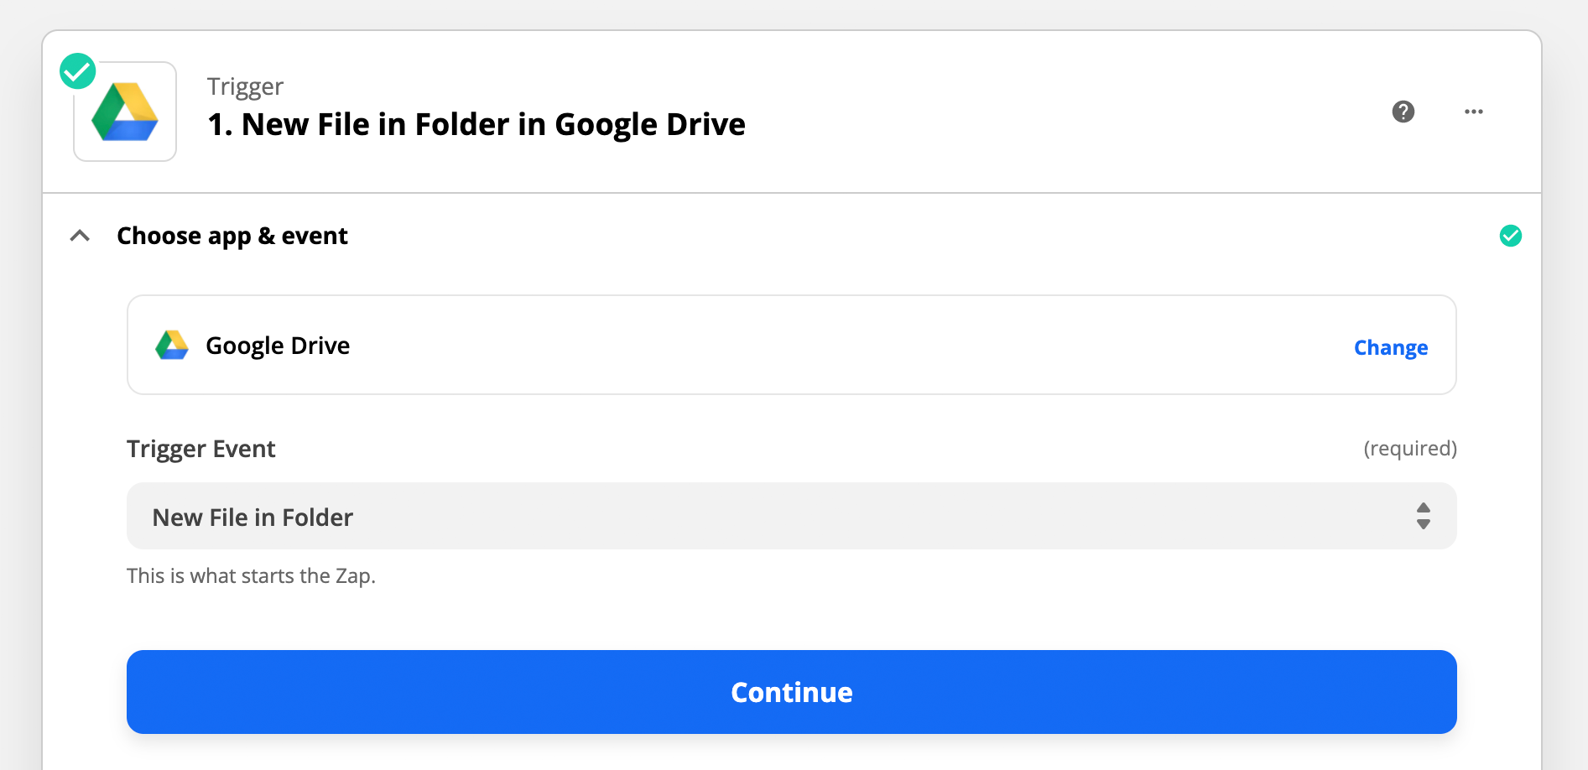Click Change to switch the connected app
Screen dimensions: 1588x770
(1390, 346)
